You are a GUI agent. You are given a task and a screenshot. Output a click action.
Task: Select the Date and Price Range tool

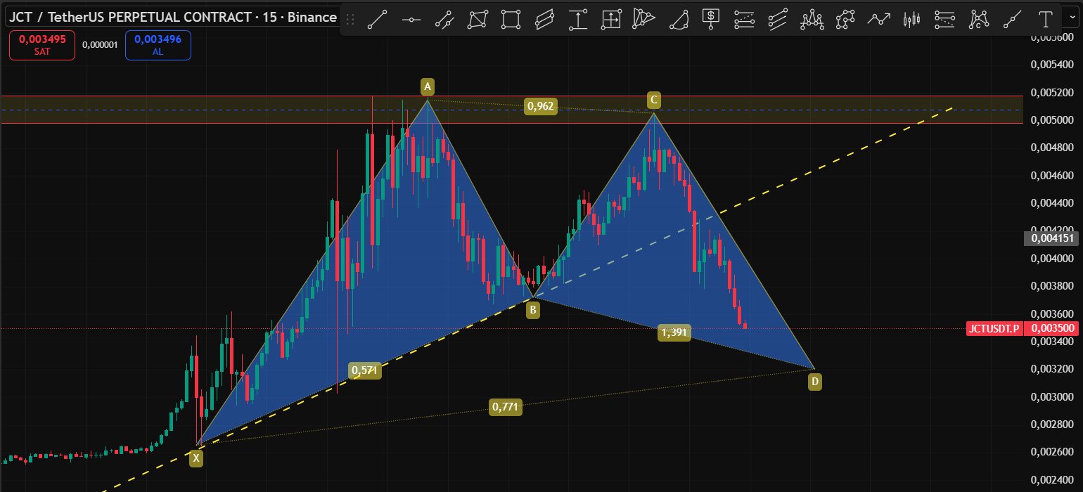point(611,19)
